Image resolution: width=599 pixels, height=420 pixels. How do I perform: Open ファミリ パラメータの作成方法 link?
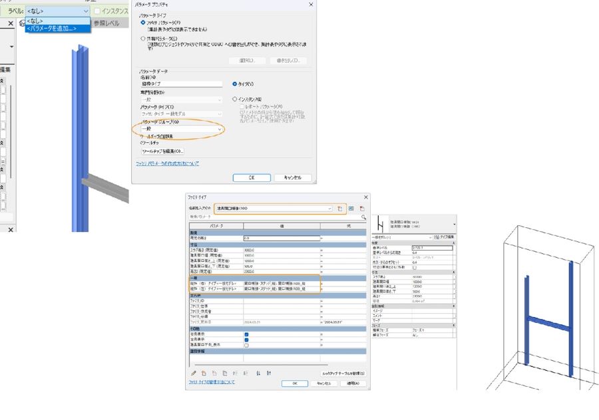point(167,163)
